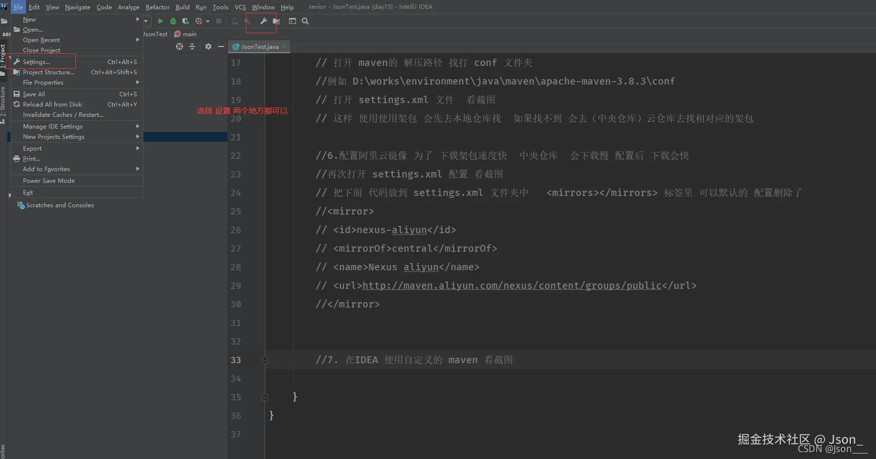Open the Code menu

pyautogui.click(x=104, y=7)
